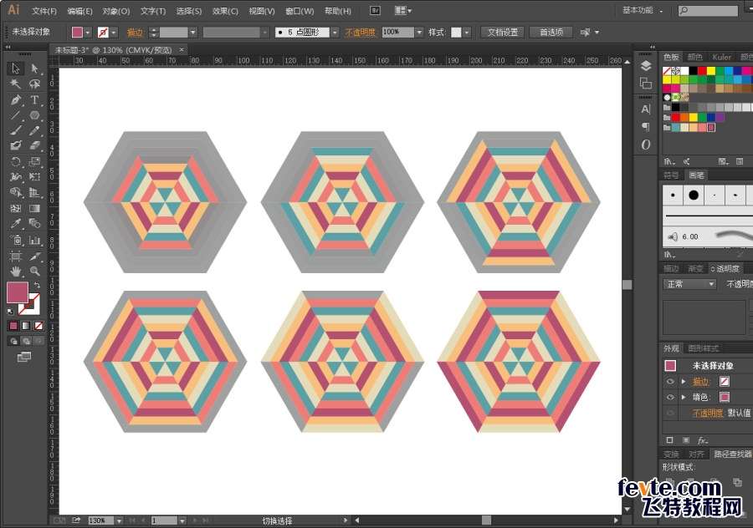
Task: Click the 文档设置 button
Action: click(504, 32)
